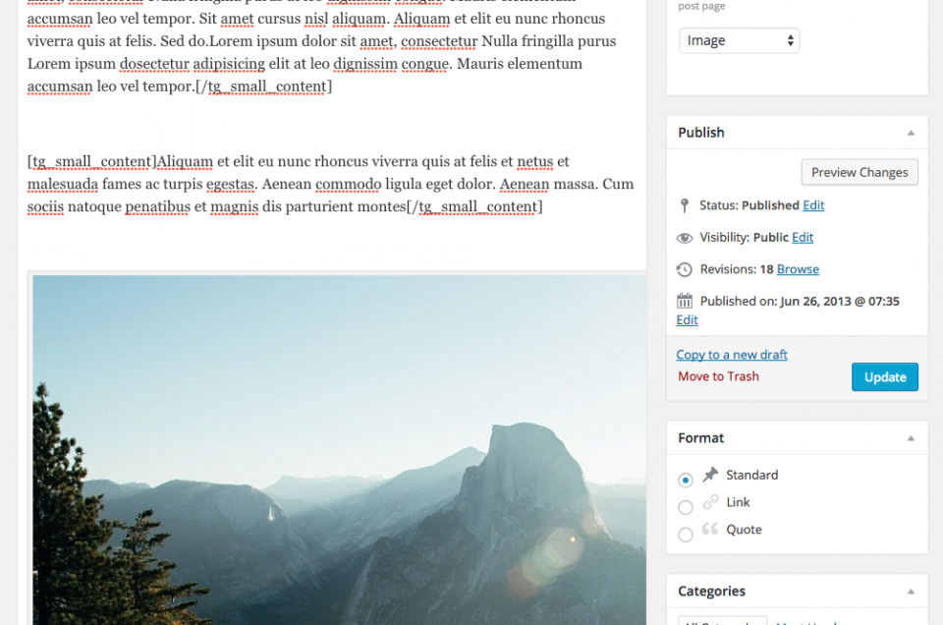Select the Standard format radio button
This screenshot has height=625, width=943.
pos(685,480)
